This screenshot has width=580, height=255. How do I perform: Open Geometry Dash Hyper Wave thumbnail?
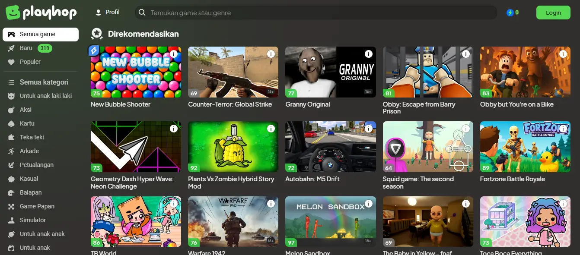136,147
